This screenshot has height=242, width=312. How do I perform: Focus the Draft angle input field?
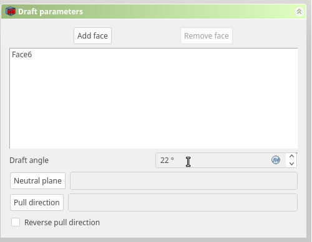[220, 160]
